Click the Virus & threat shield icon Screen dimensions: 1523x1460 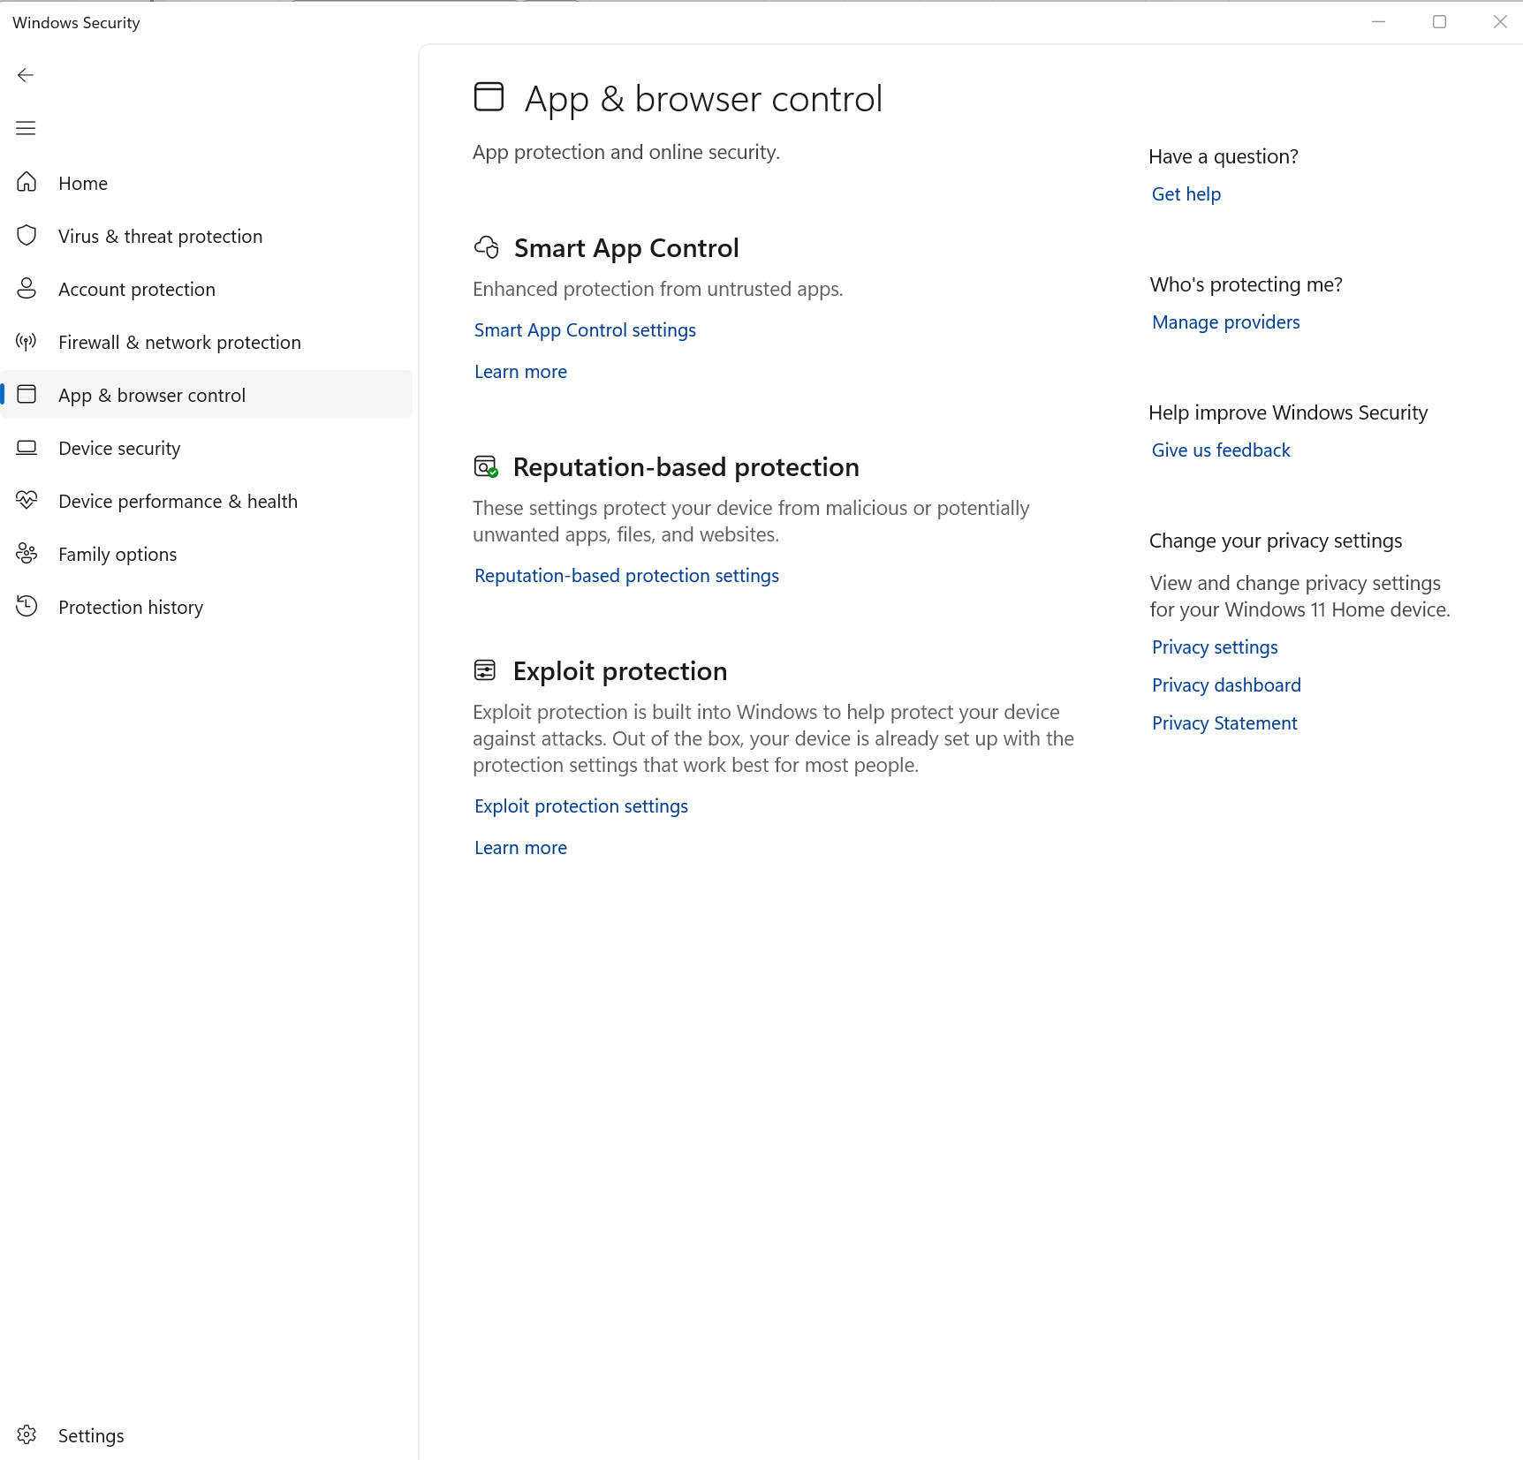tap(27, 235)
